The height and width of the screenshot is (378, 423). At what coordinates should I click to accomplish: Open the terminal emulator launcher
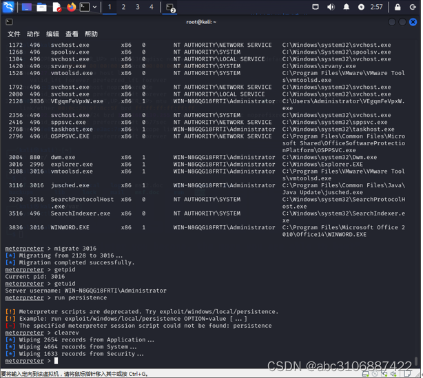tap(85, 7)
